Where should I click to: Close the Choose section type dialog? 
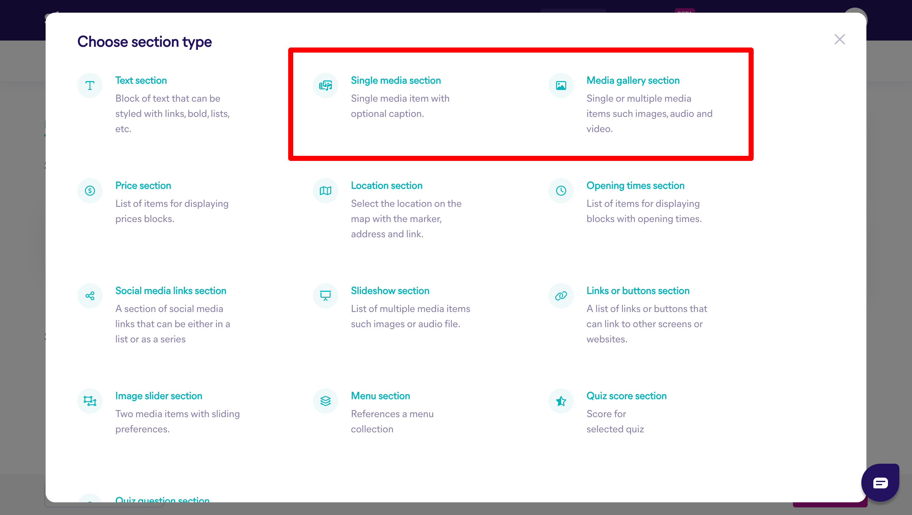(839, 39)
